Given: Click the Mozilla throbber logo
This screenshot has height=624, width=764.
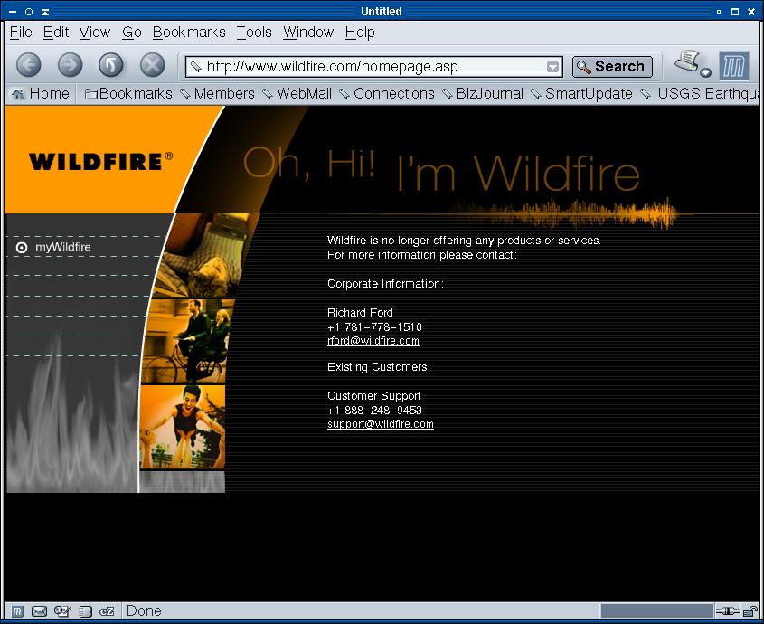Looking at the screenshot, I should (x=734, y=66).
